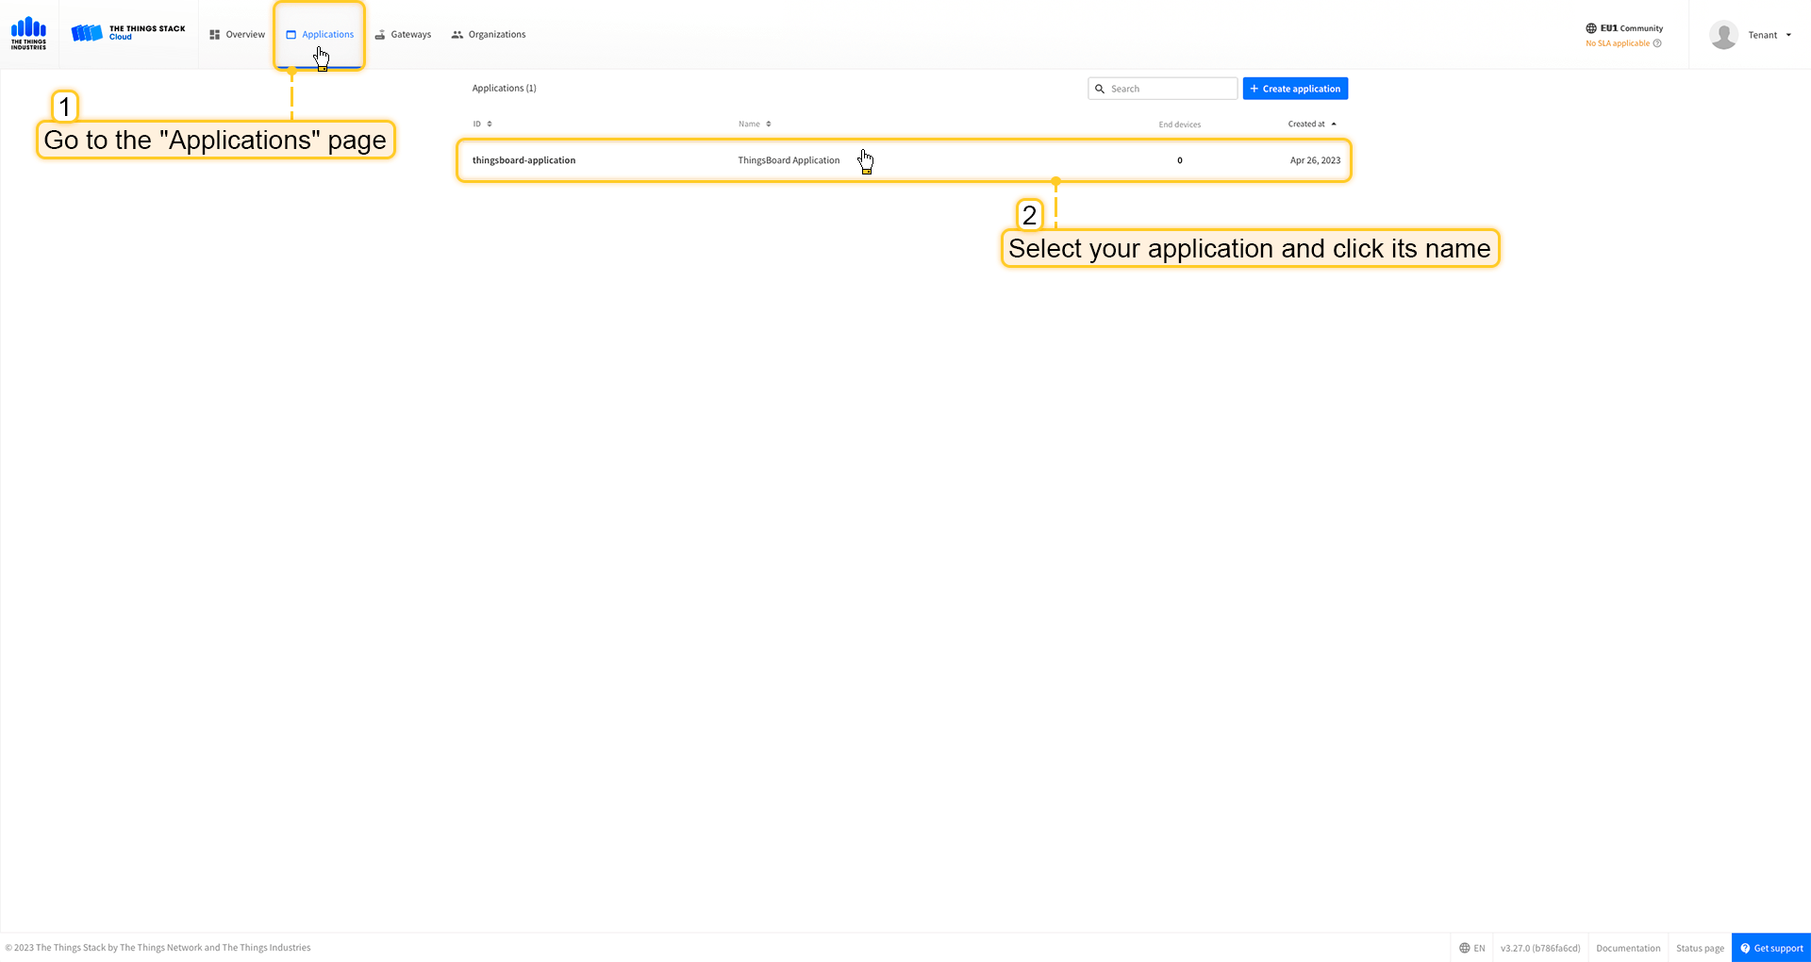Click the help icon next to No SLA applicable

pos(1657,43)
